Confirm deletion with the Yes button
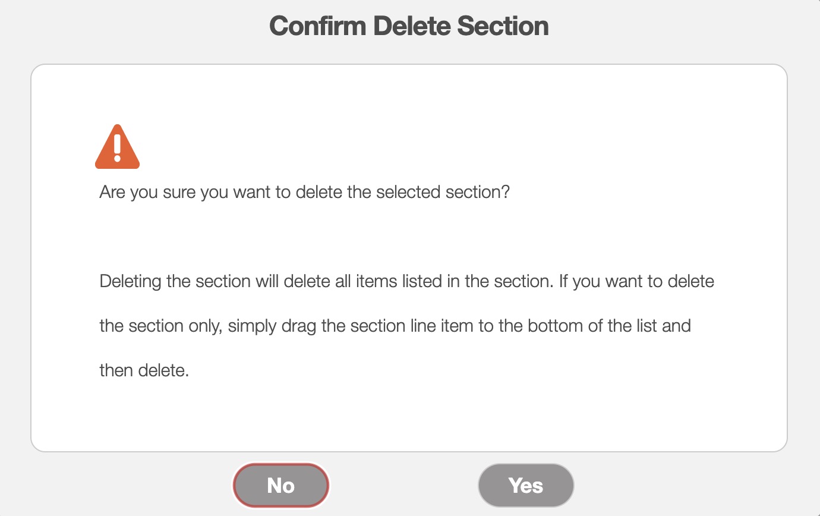Image resolution: width=820 pixels, height=516 pixels. pos(526,486)
